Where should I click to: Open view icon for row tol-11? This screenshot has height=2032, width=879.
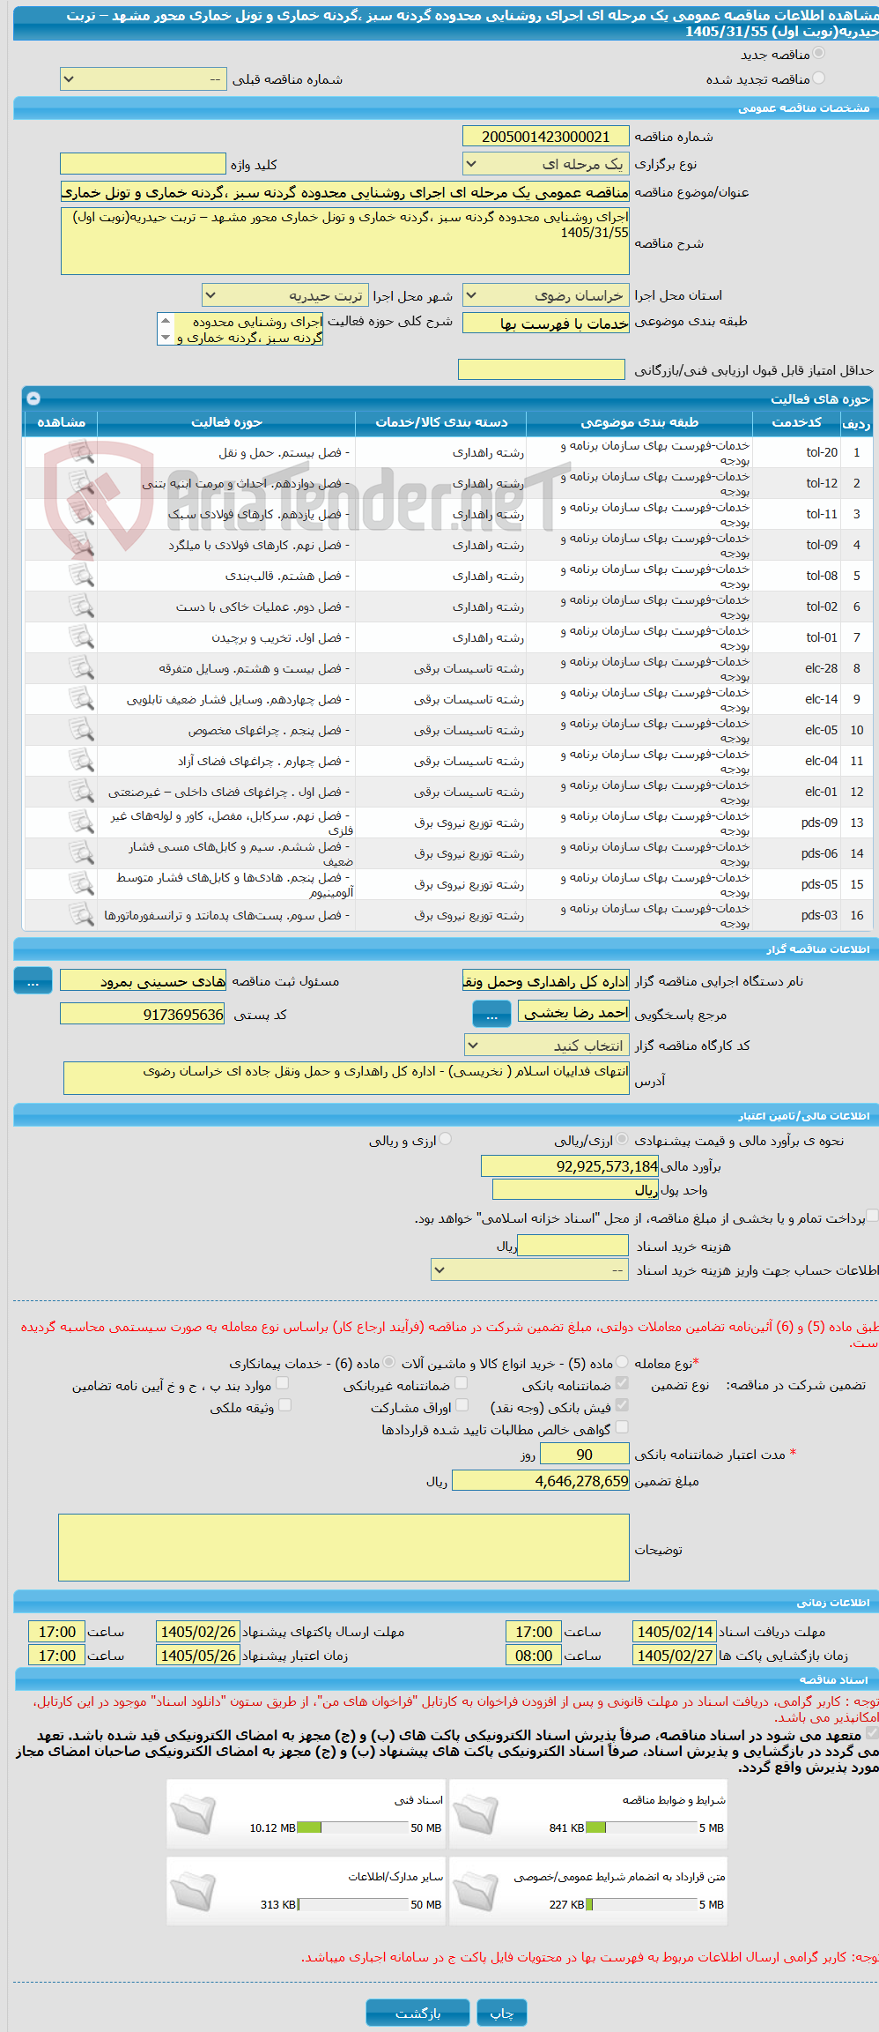click(81, 514)
